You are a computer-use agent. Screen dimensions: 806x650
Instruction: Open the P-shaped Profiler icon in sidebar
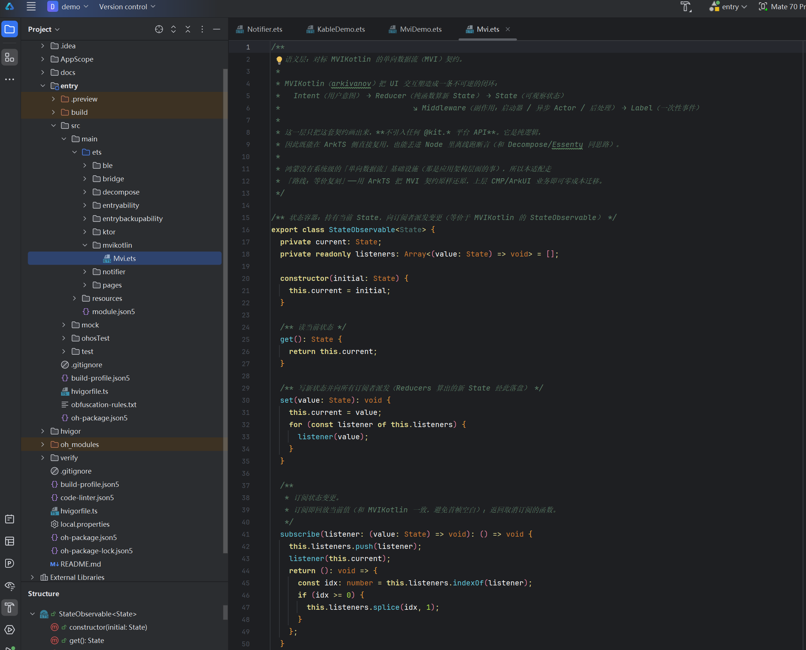pos(10,564)
